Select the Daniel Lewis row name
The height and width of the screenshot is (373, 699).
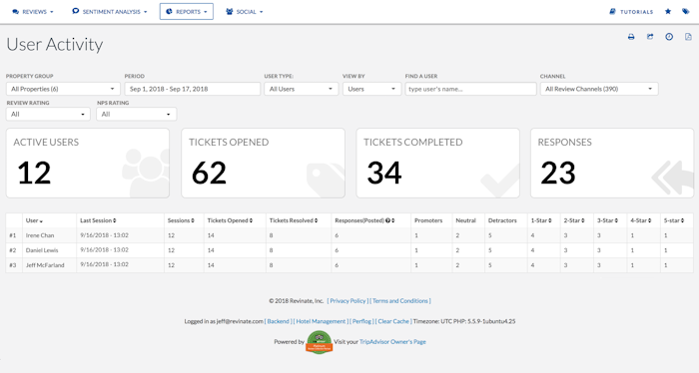tap(42, 250)
